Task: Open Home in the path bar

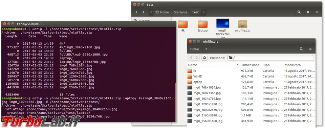Action: (162, 12)
